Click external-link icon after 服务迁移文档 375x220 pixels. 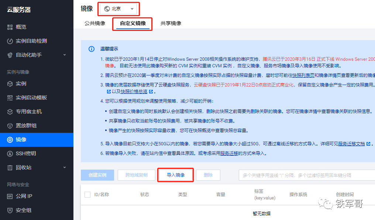click(x=368, y=144)
